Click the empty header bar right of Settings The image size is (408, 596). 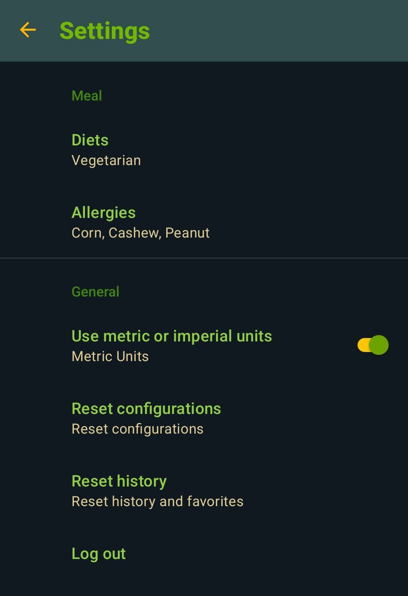pos(280,31)
